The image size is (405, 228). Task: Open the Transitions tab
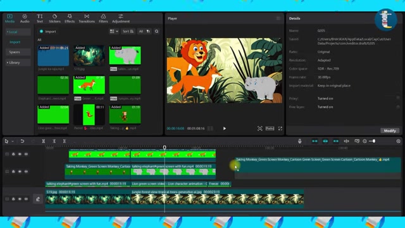(87, 18)
